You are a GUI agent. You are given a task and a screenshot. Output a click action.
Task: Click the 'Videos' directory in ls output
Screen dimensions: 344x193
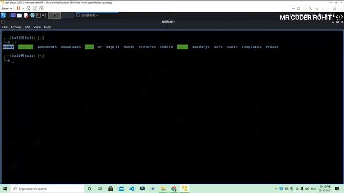(x=272, y=47)
